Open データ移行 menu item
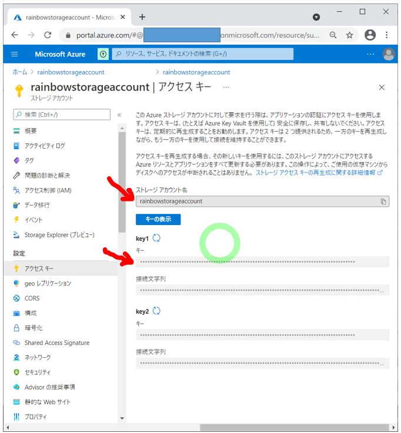Screen dimensions: 401x433 point(37,205)
